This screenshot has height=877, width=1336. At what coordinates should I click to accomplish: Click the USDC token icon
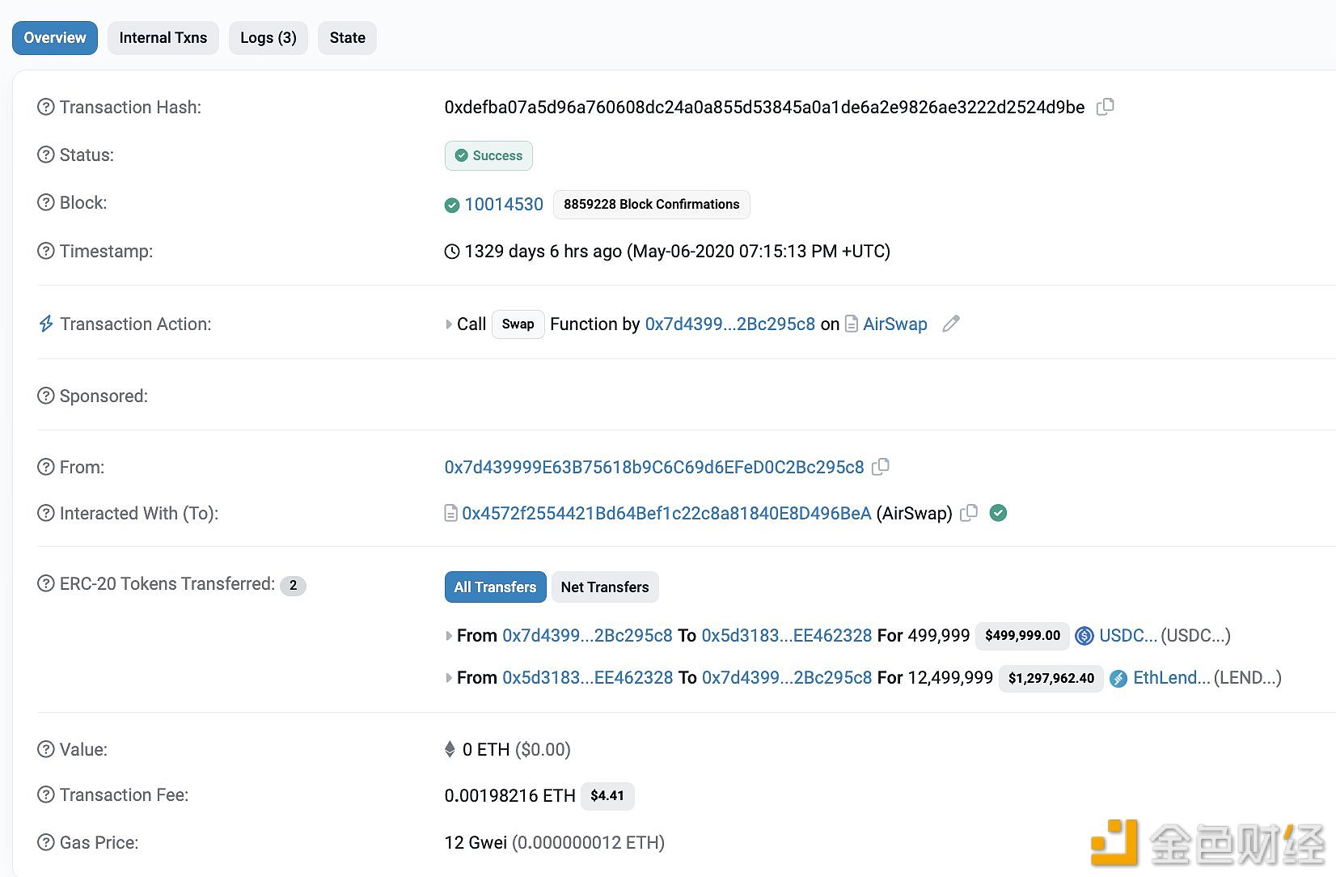1084,636
